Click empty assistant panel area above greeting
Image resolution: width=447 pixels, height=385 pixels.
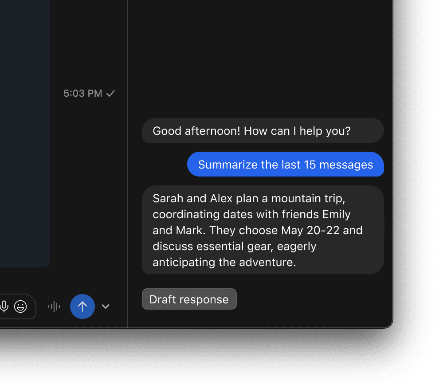pyautogui.click(x=262, y=58)
